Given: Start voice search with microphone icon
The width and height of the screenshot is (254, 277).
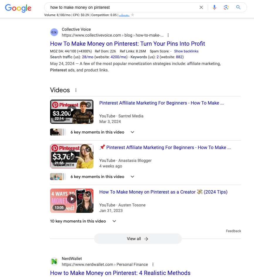Looking at the screenshot, I should pyautogui.click(x=214, y=7).
